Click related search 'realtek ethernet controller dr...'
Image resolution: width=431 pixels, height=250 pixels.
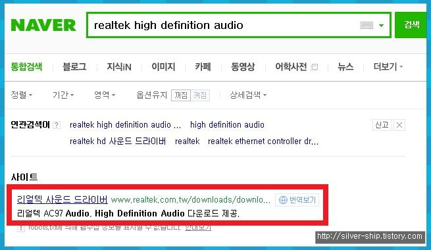263,141
